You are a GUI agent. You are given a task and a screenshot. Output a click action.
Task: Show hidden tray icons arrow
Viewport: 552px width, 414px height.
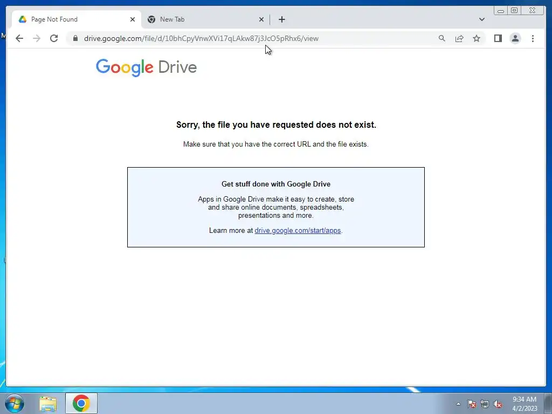pyautogui.click(x=458, y=404)
